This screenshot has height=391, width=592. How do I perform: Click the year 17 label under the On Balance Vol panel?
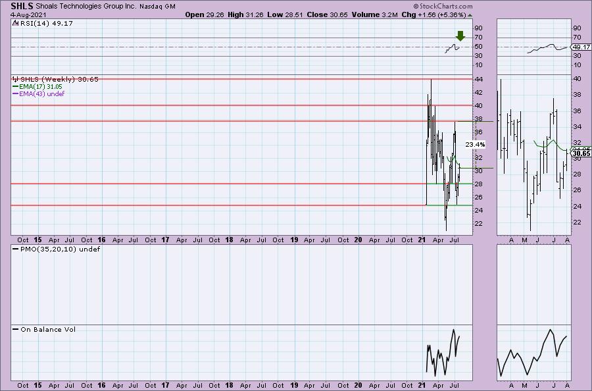[165, 385]
